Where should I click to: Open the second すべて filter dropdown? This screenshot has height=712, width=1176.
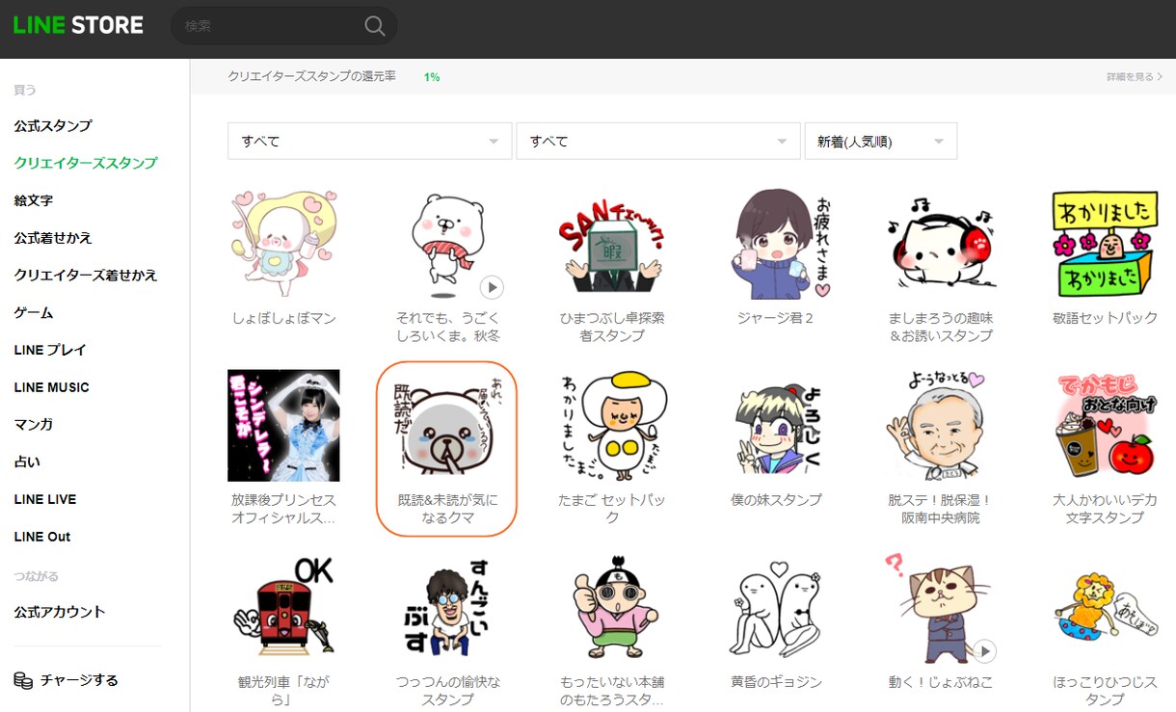[x=658, y=141]
